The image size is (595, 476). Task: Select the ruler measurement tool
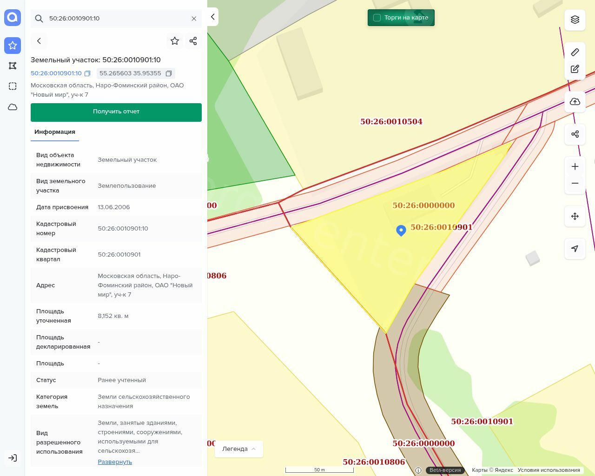pyautogui.click(x=575, y=52)
